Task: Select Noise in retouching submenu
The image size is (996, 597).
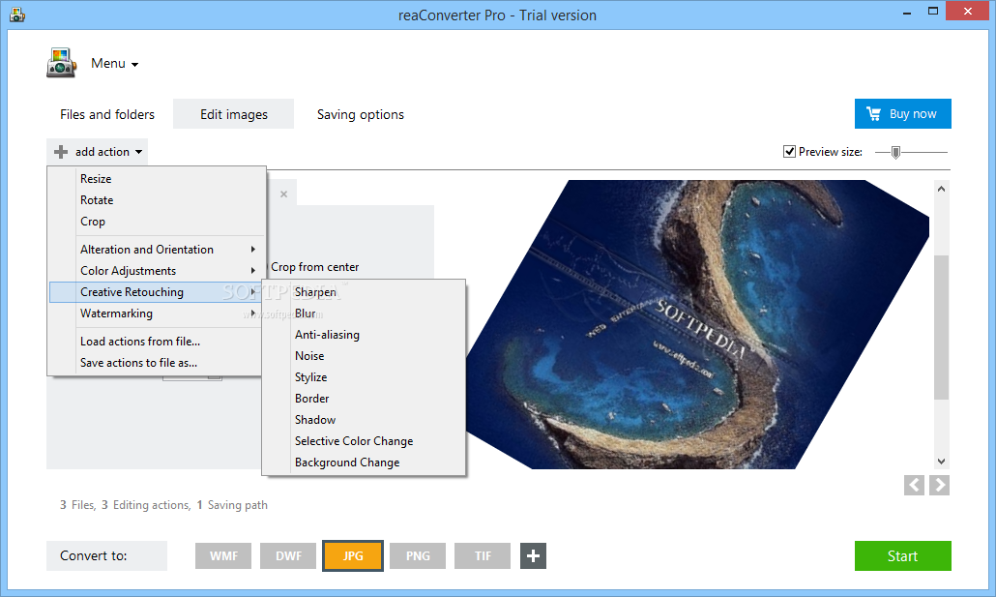Action: coord(364,356)
